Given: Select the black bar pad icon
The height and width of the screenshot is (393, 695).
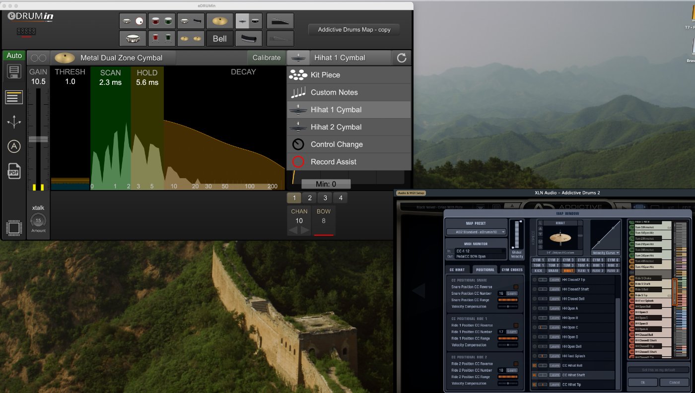Looking at the screenshot, I should [248, 38].
